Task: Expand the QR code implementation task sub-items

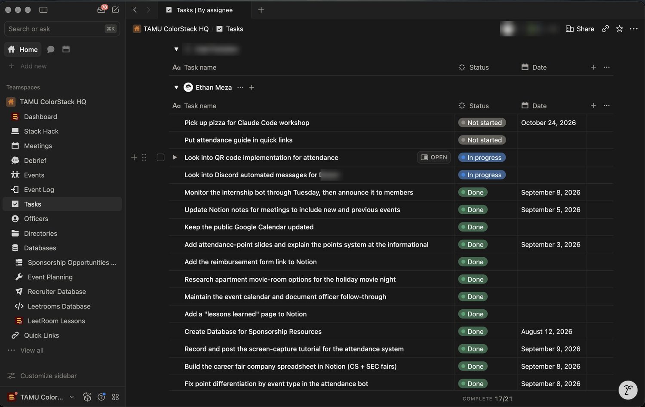Action: [x=175, y=157]
